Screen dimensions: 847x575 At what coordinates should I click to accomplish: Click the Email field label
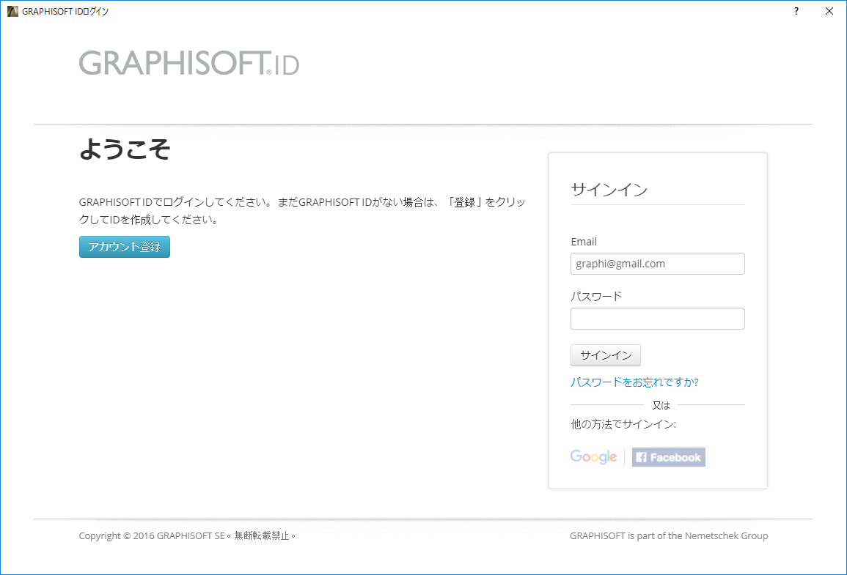click(584, 242)
